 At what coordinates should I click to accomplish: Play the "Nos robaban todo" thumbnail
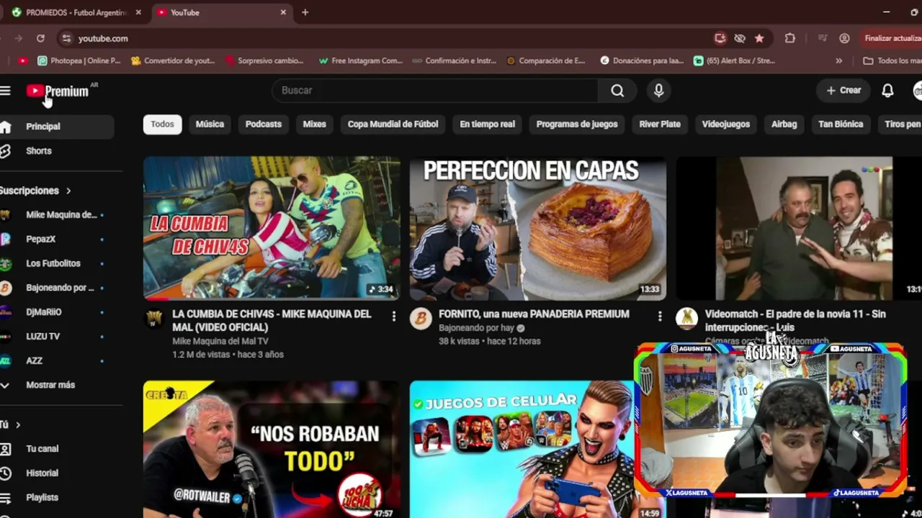point(272,449)
